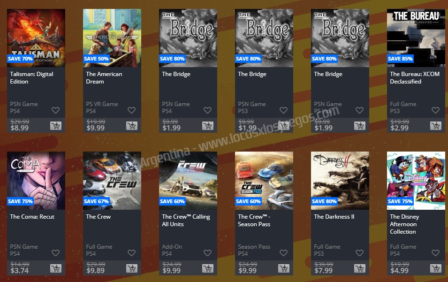Screen dimensions: 448x282
Task: Open The Crew - Season Pass title link
Action: pyautogui.click(x=254, y=220)
